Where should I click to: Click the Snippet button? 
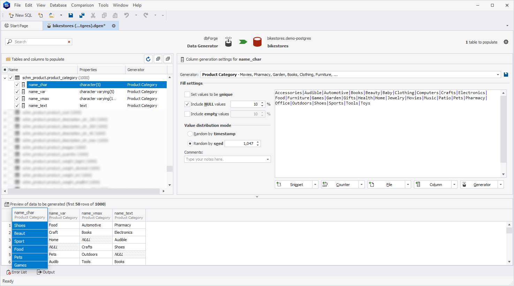point(294,185)
